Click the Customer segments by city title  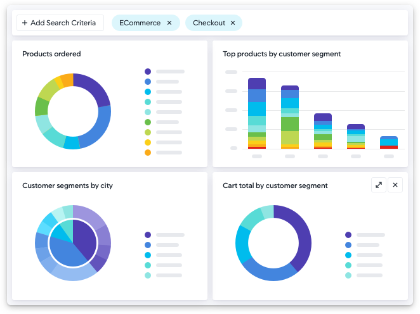coord(67,185)
